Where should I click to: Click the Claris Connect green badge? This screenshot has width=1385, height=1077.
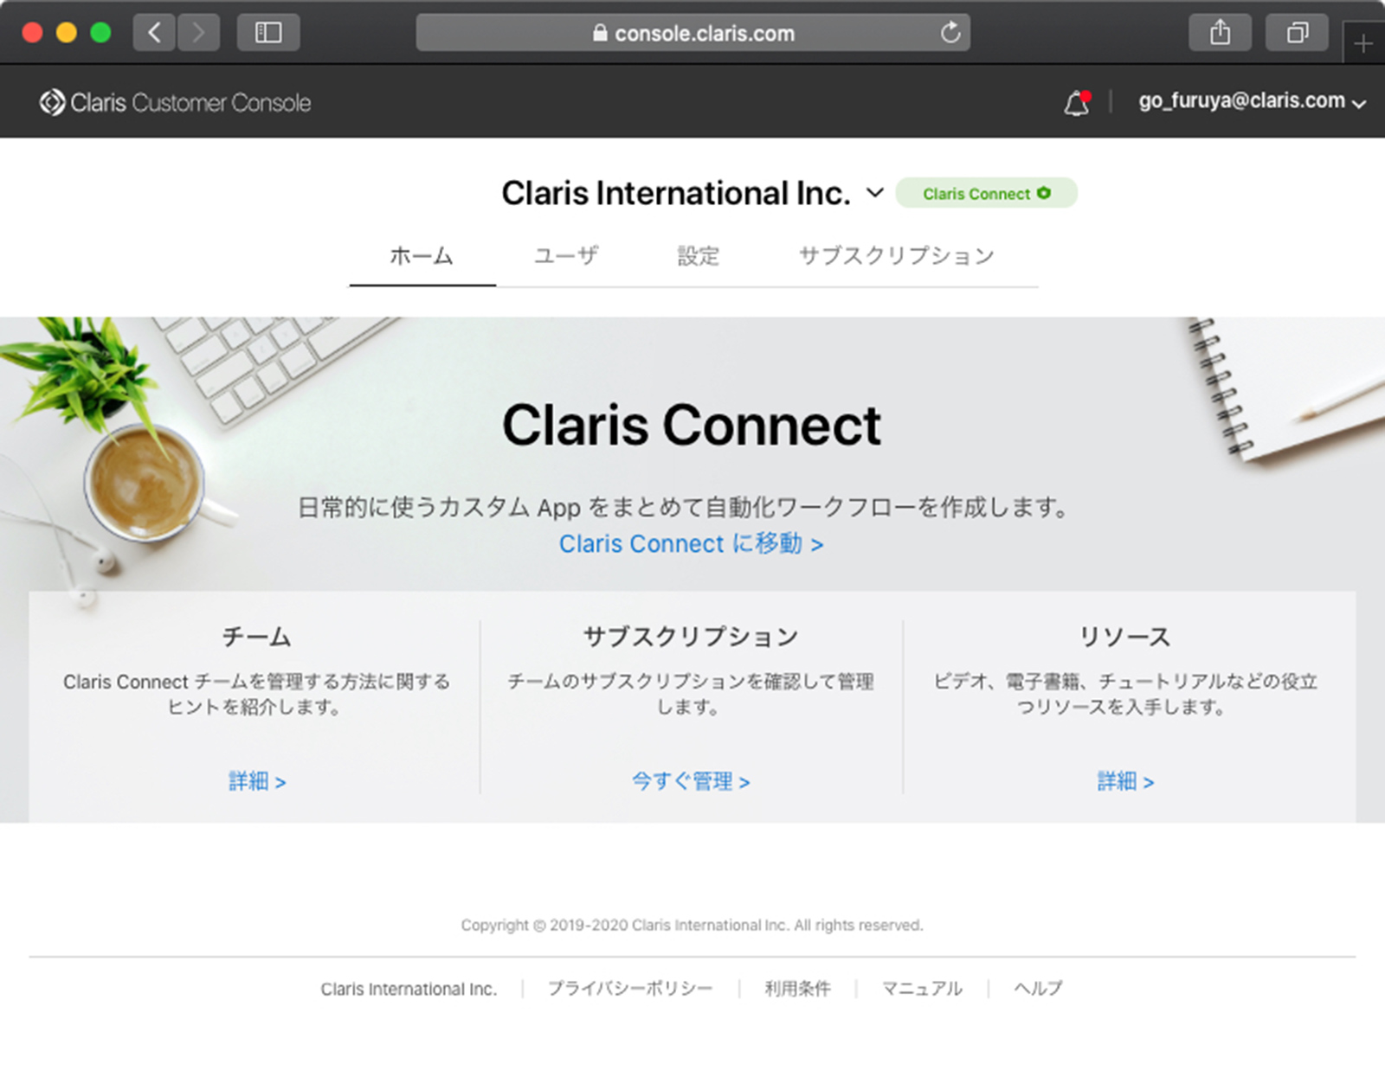(x=985, y=193)
